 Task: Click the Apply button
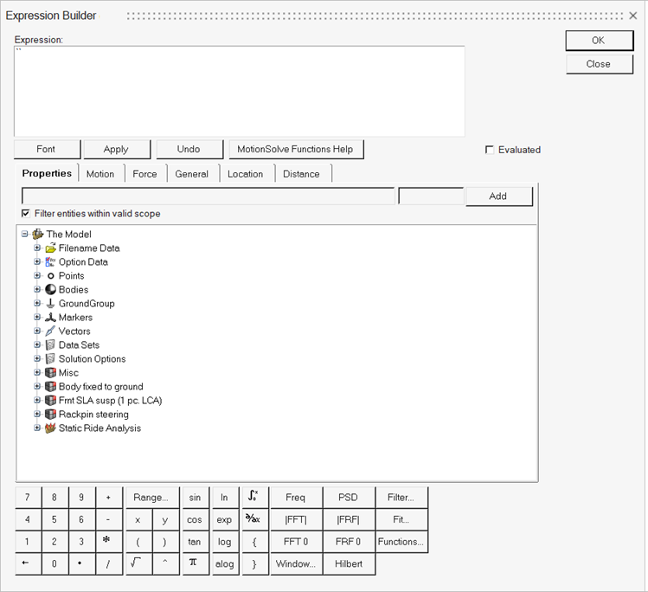[116, 149]
